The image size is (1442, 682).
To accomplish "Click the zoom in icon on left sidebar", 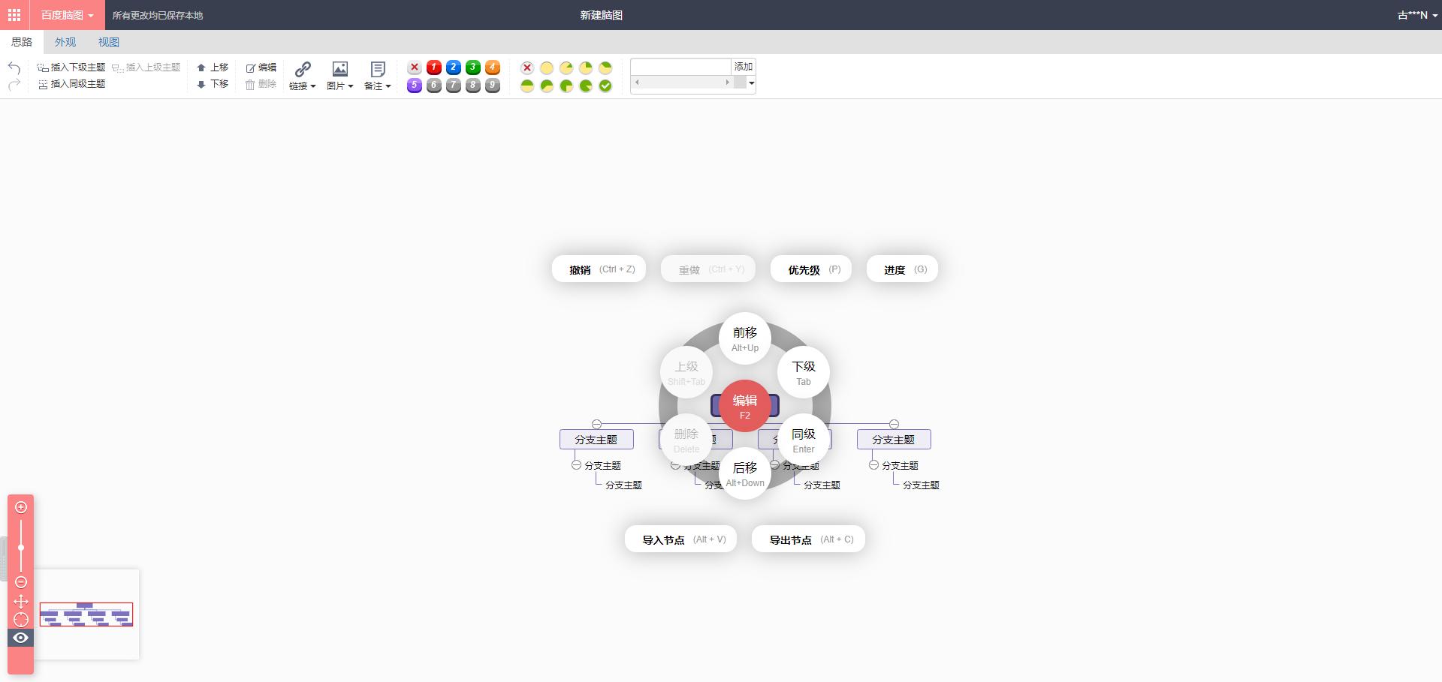I will [21, 507].
